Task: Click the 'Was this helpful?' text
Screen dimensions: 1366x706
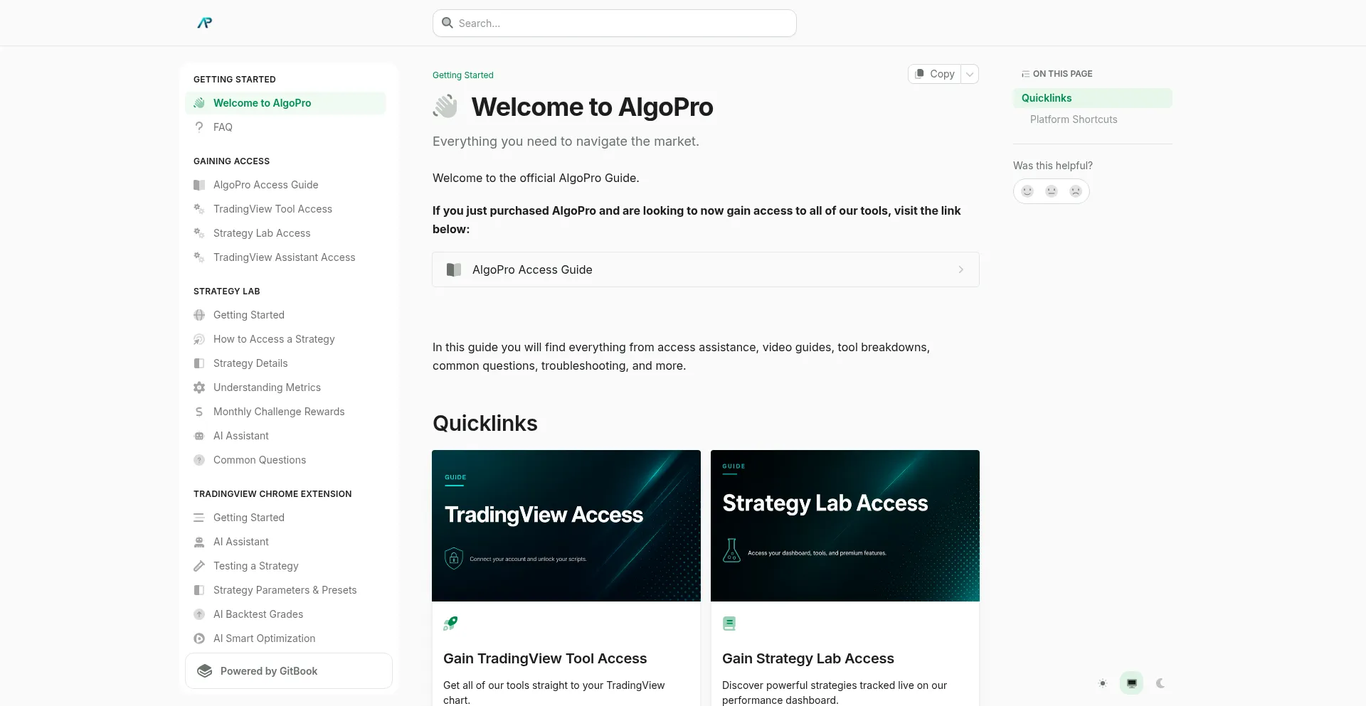Action: 1053,166
